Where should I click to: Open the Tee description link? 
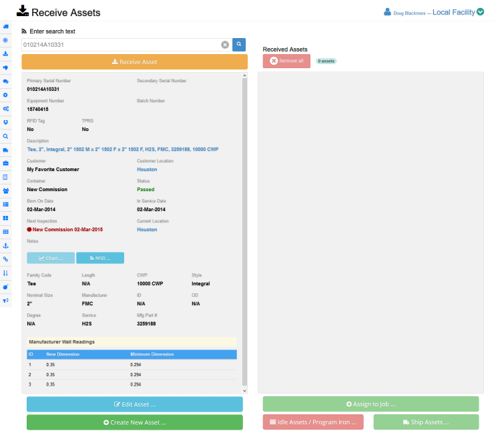pos(122,150)
